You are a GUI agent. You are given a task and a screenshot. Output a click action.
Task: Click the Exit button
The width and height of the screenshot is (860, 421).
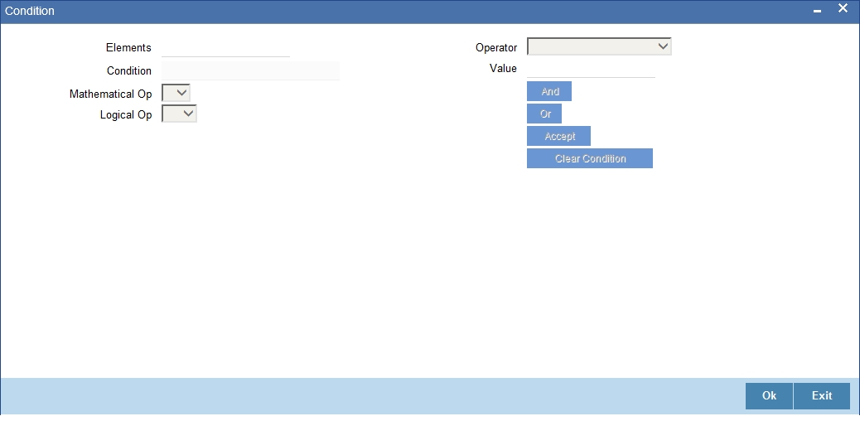point(822,396)
